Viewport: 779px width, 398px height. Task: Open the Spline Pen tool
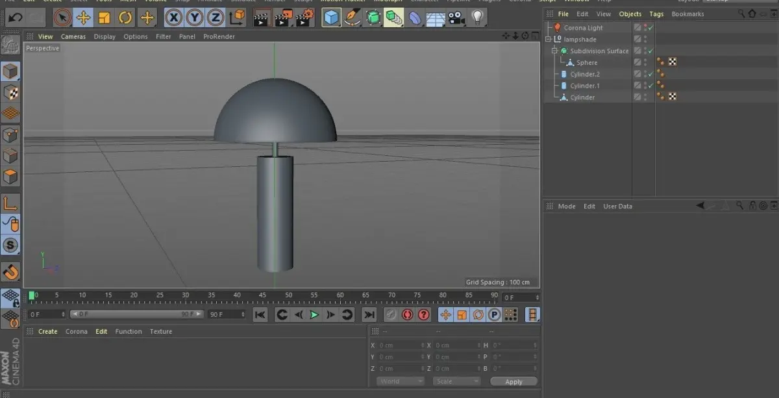point(352,18)
